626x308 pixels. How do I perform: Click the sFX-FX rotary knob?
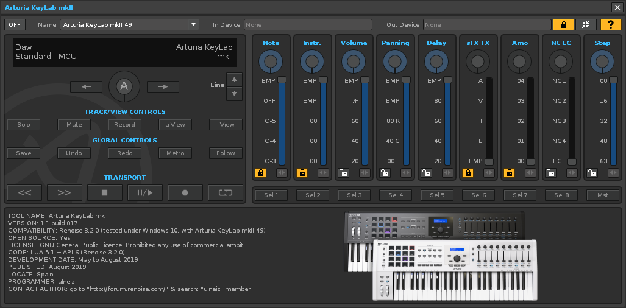[478, 61]
